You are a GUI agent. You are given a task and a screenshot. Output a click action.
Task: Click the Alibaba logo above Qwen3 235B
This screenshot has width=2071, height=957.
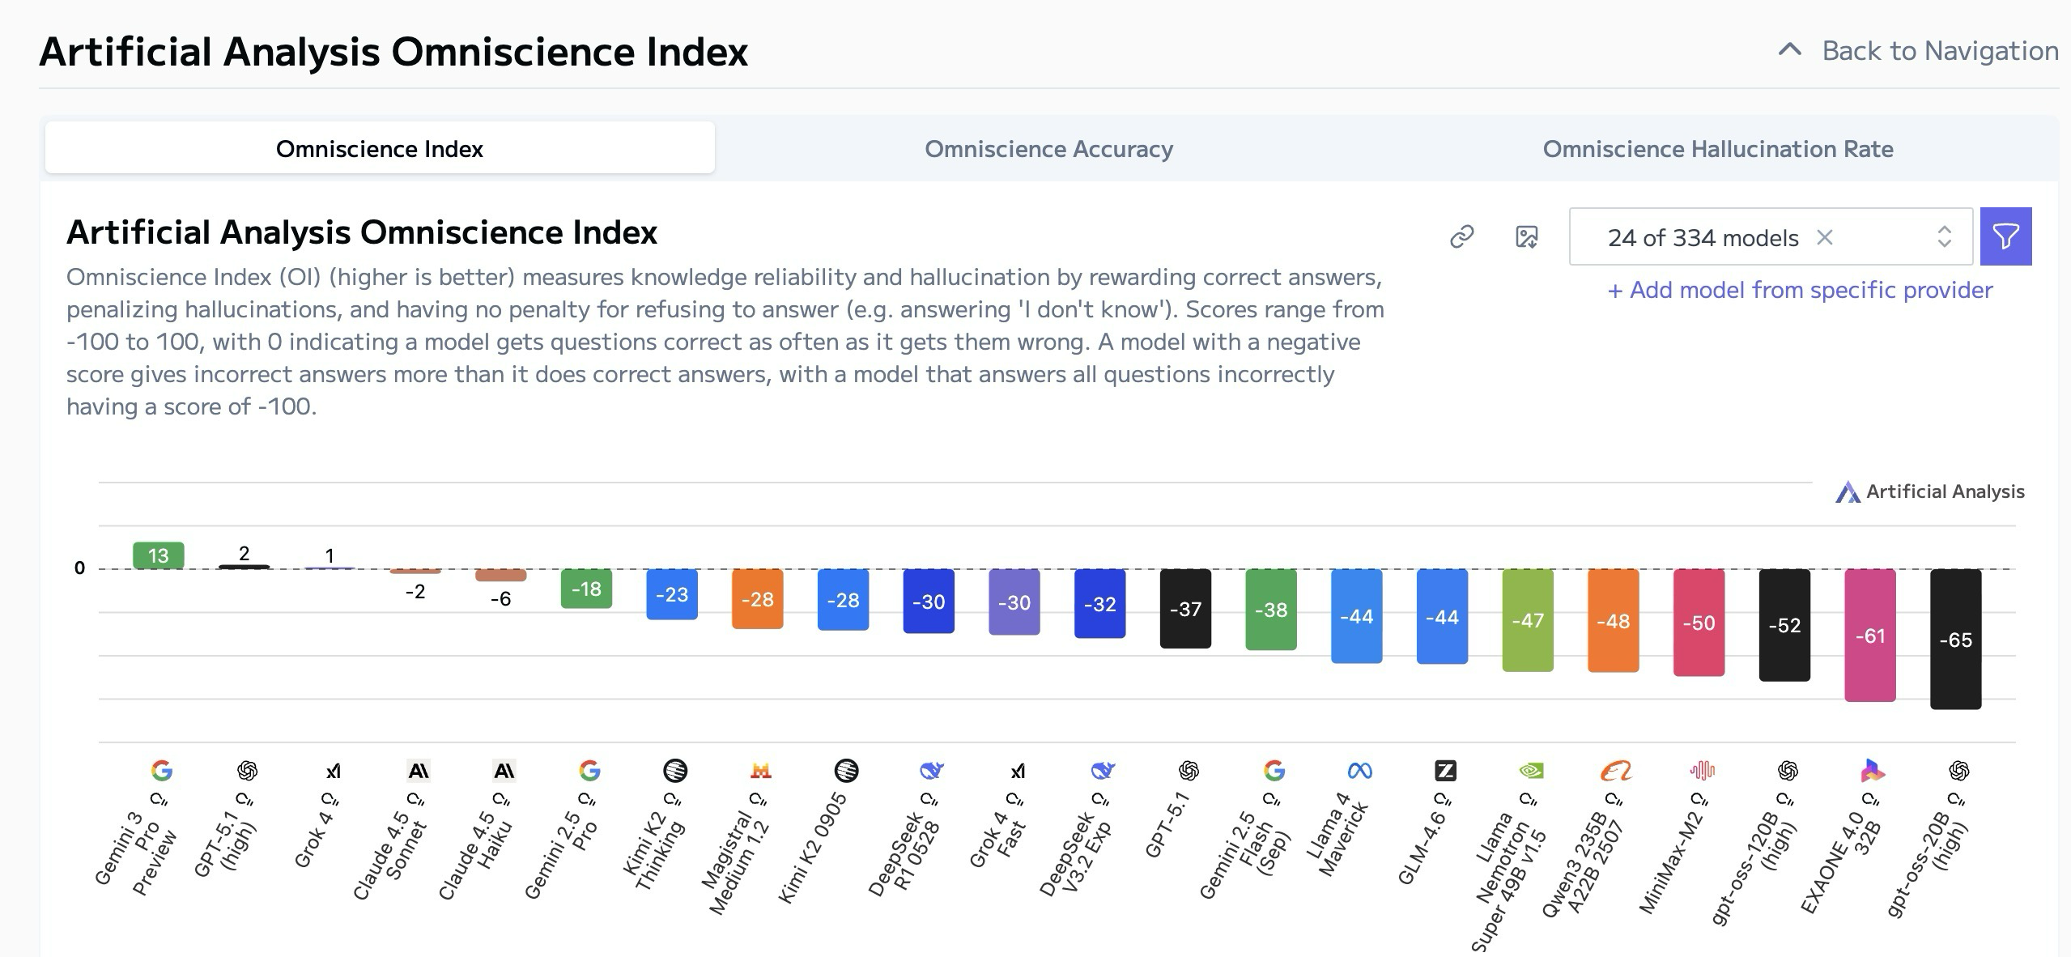point(1615,771)
